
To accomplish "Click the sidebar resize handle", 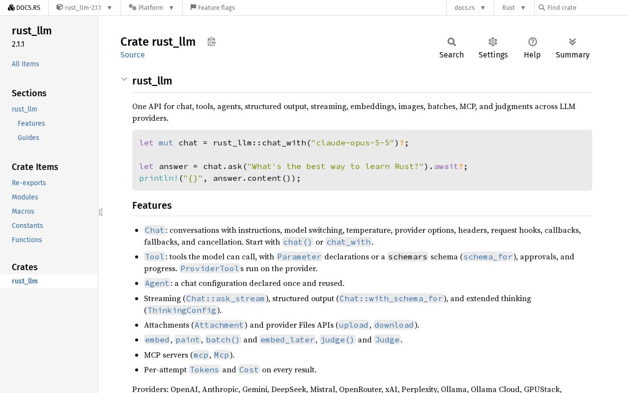I will point(101,212).
